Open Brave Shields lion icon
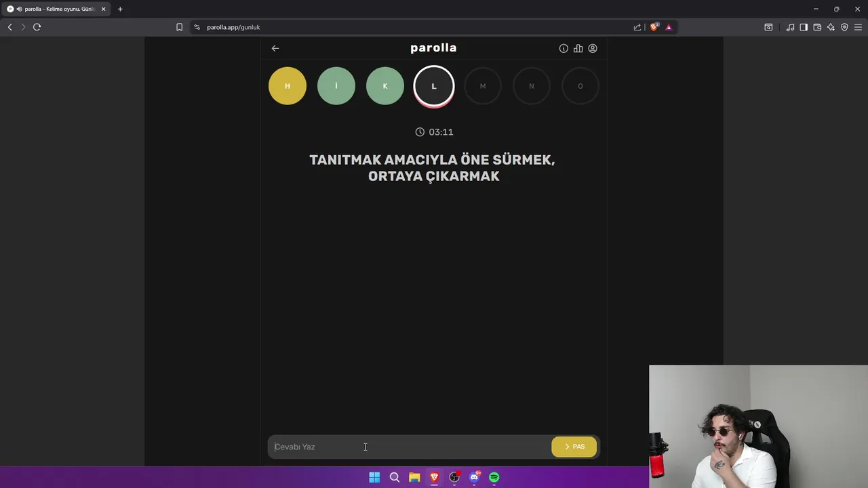The width and height of the screenshot is (868, 488). point(654,27)
